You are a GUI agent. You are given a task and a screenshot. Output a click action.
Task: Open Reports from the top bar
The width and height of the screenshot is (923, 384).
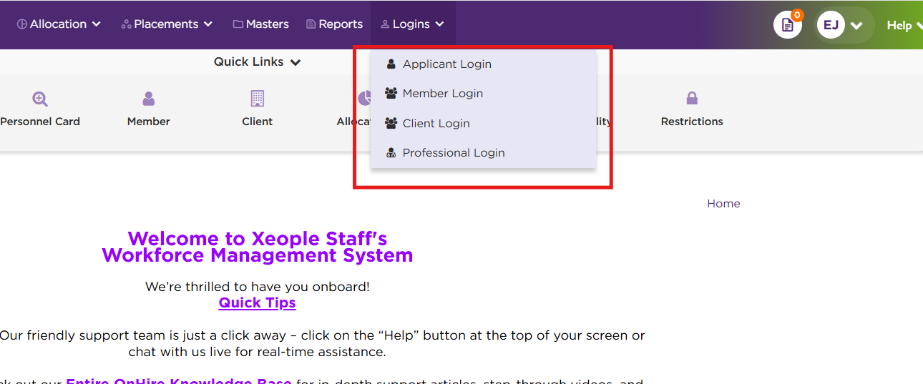click(x=334, y=24)
